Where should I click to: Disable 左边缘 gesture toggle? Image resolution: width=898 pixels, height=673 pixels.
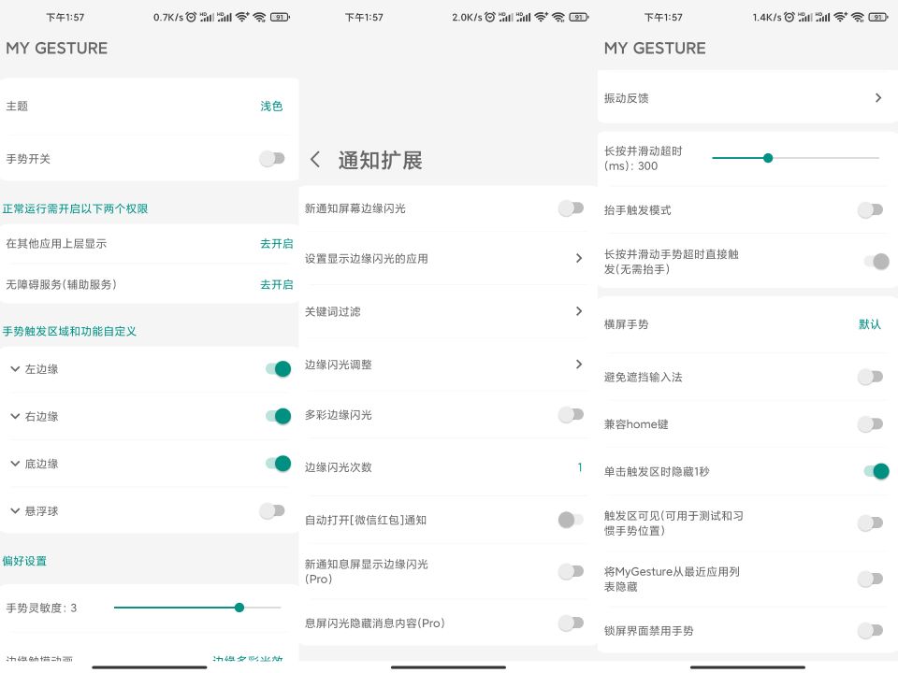tap(278, 369)
